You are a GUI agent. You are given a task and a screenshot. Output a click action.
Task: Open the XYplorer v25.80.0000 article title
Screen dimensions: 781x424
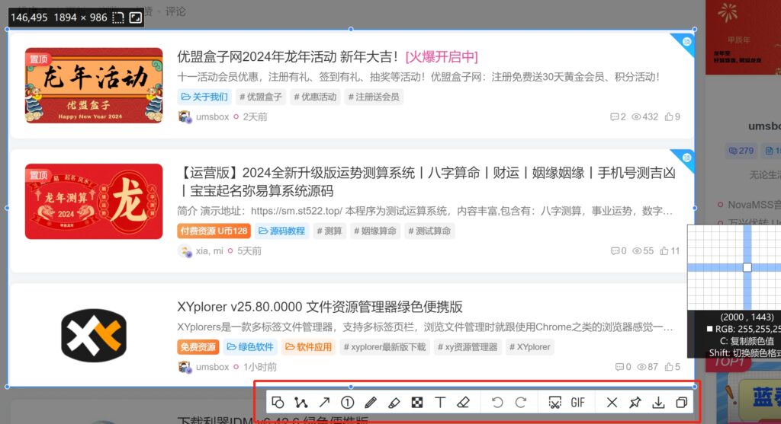point(320,307)
